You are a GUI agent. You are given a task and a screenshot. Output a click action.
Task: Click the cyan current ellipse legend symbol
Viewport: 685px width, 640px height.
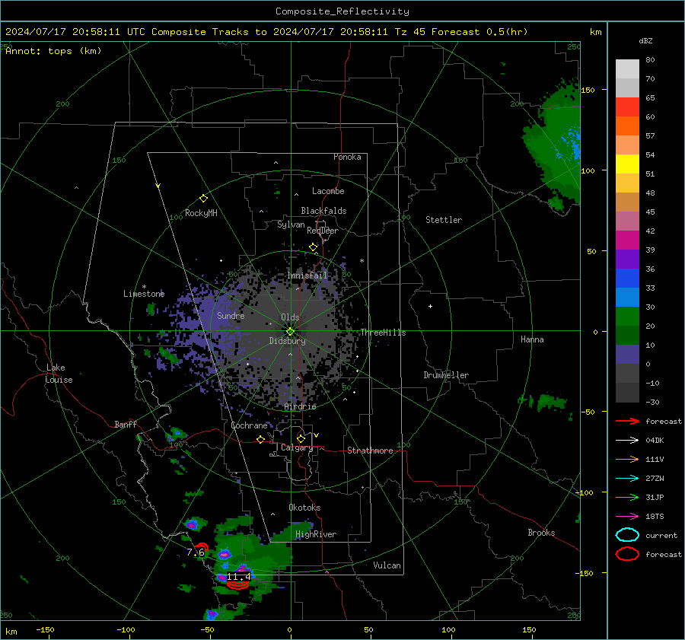[x=627, y=535]
